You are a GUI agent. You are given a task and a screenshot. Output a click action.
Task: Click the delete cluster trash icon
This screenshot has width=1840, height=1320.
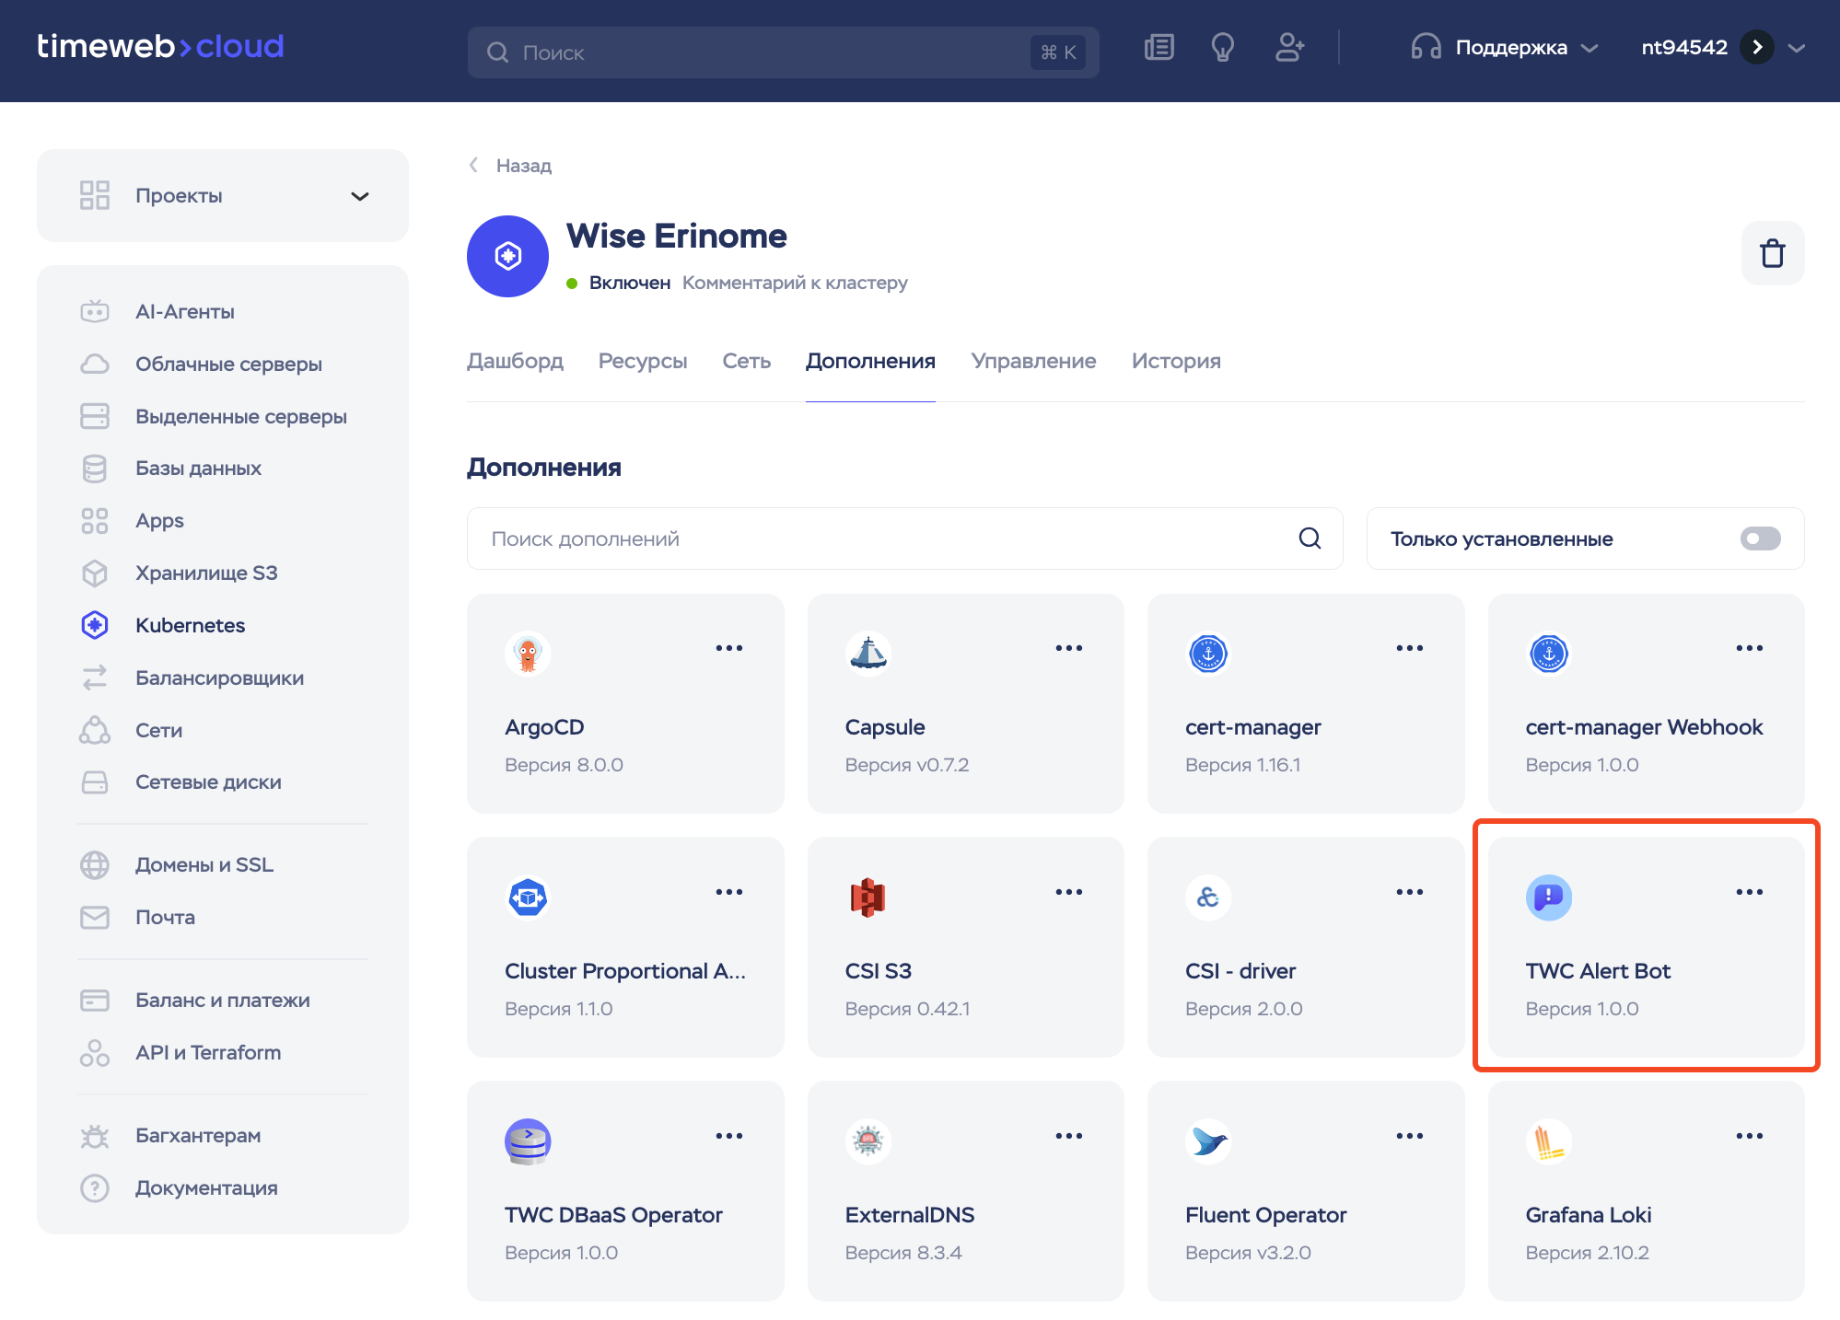[1773, 253]
